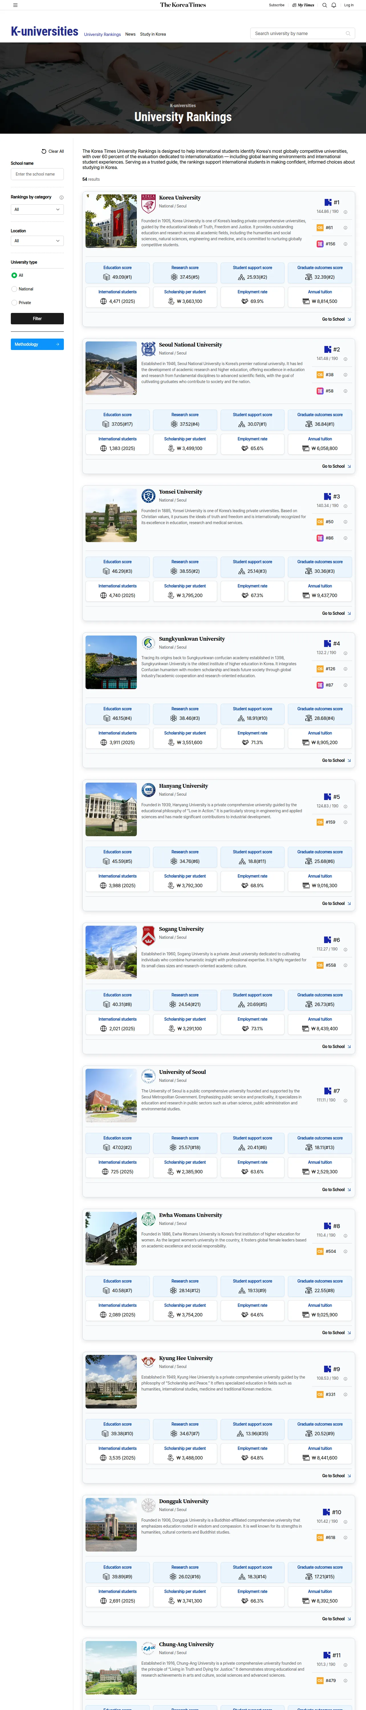Viewport: 366px width, 1710px height.
Task: Go to the News nav tab
Action: coord(130,34)
